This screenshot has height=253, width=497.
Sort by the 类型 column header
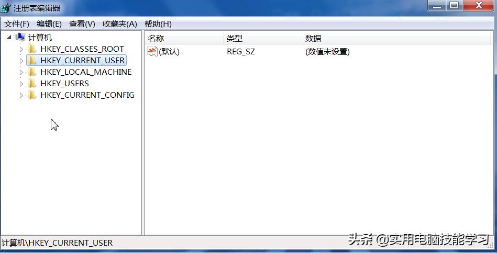262,39
